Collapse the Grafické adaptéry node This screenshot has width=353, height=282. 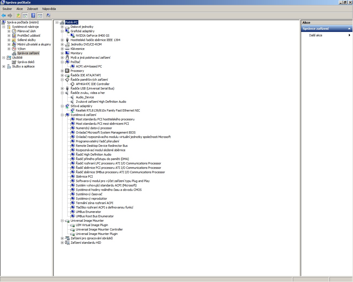tap(62, 31)
